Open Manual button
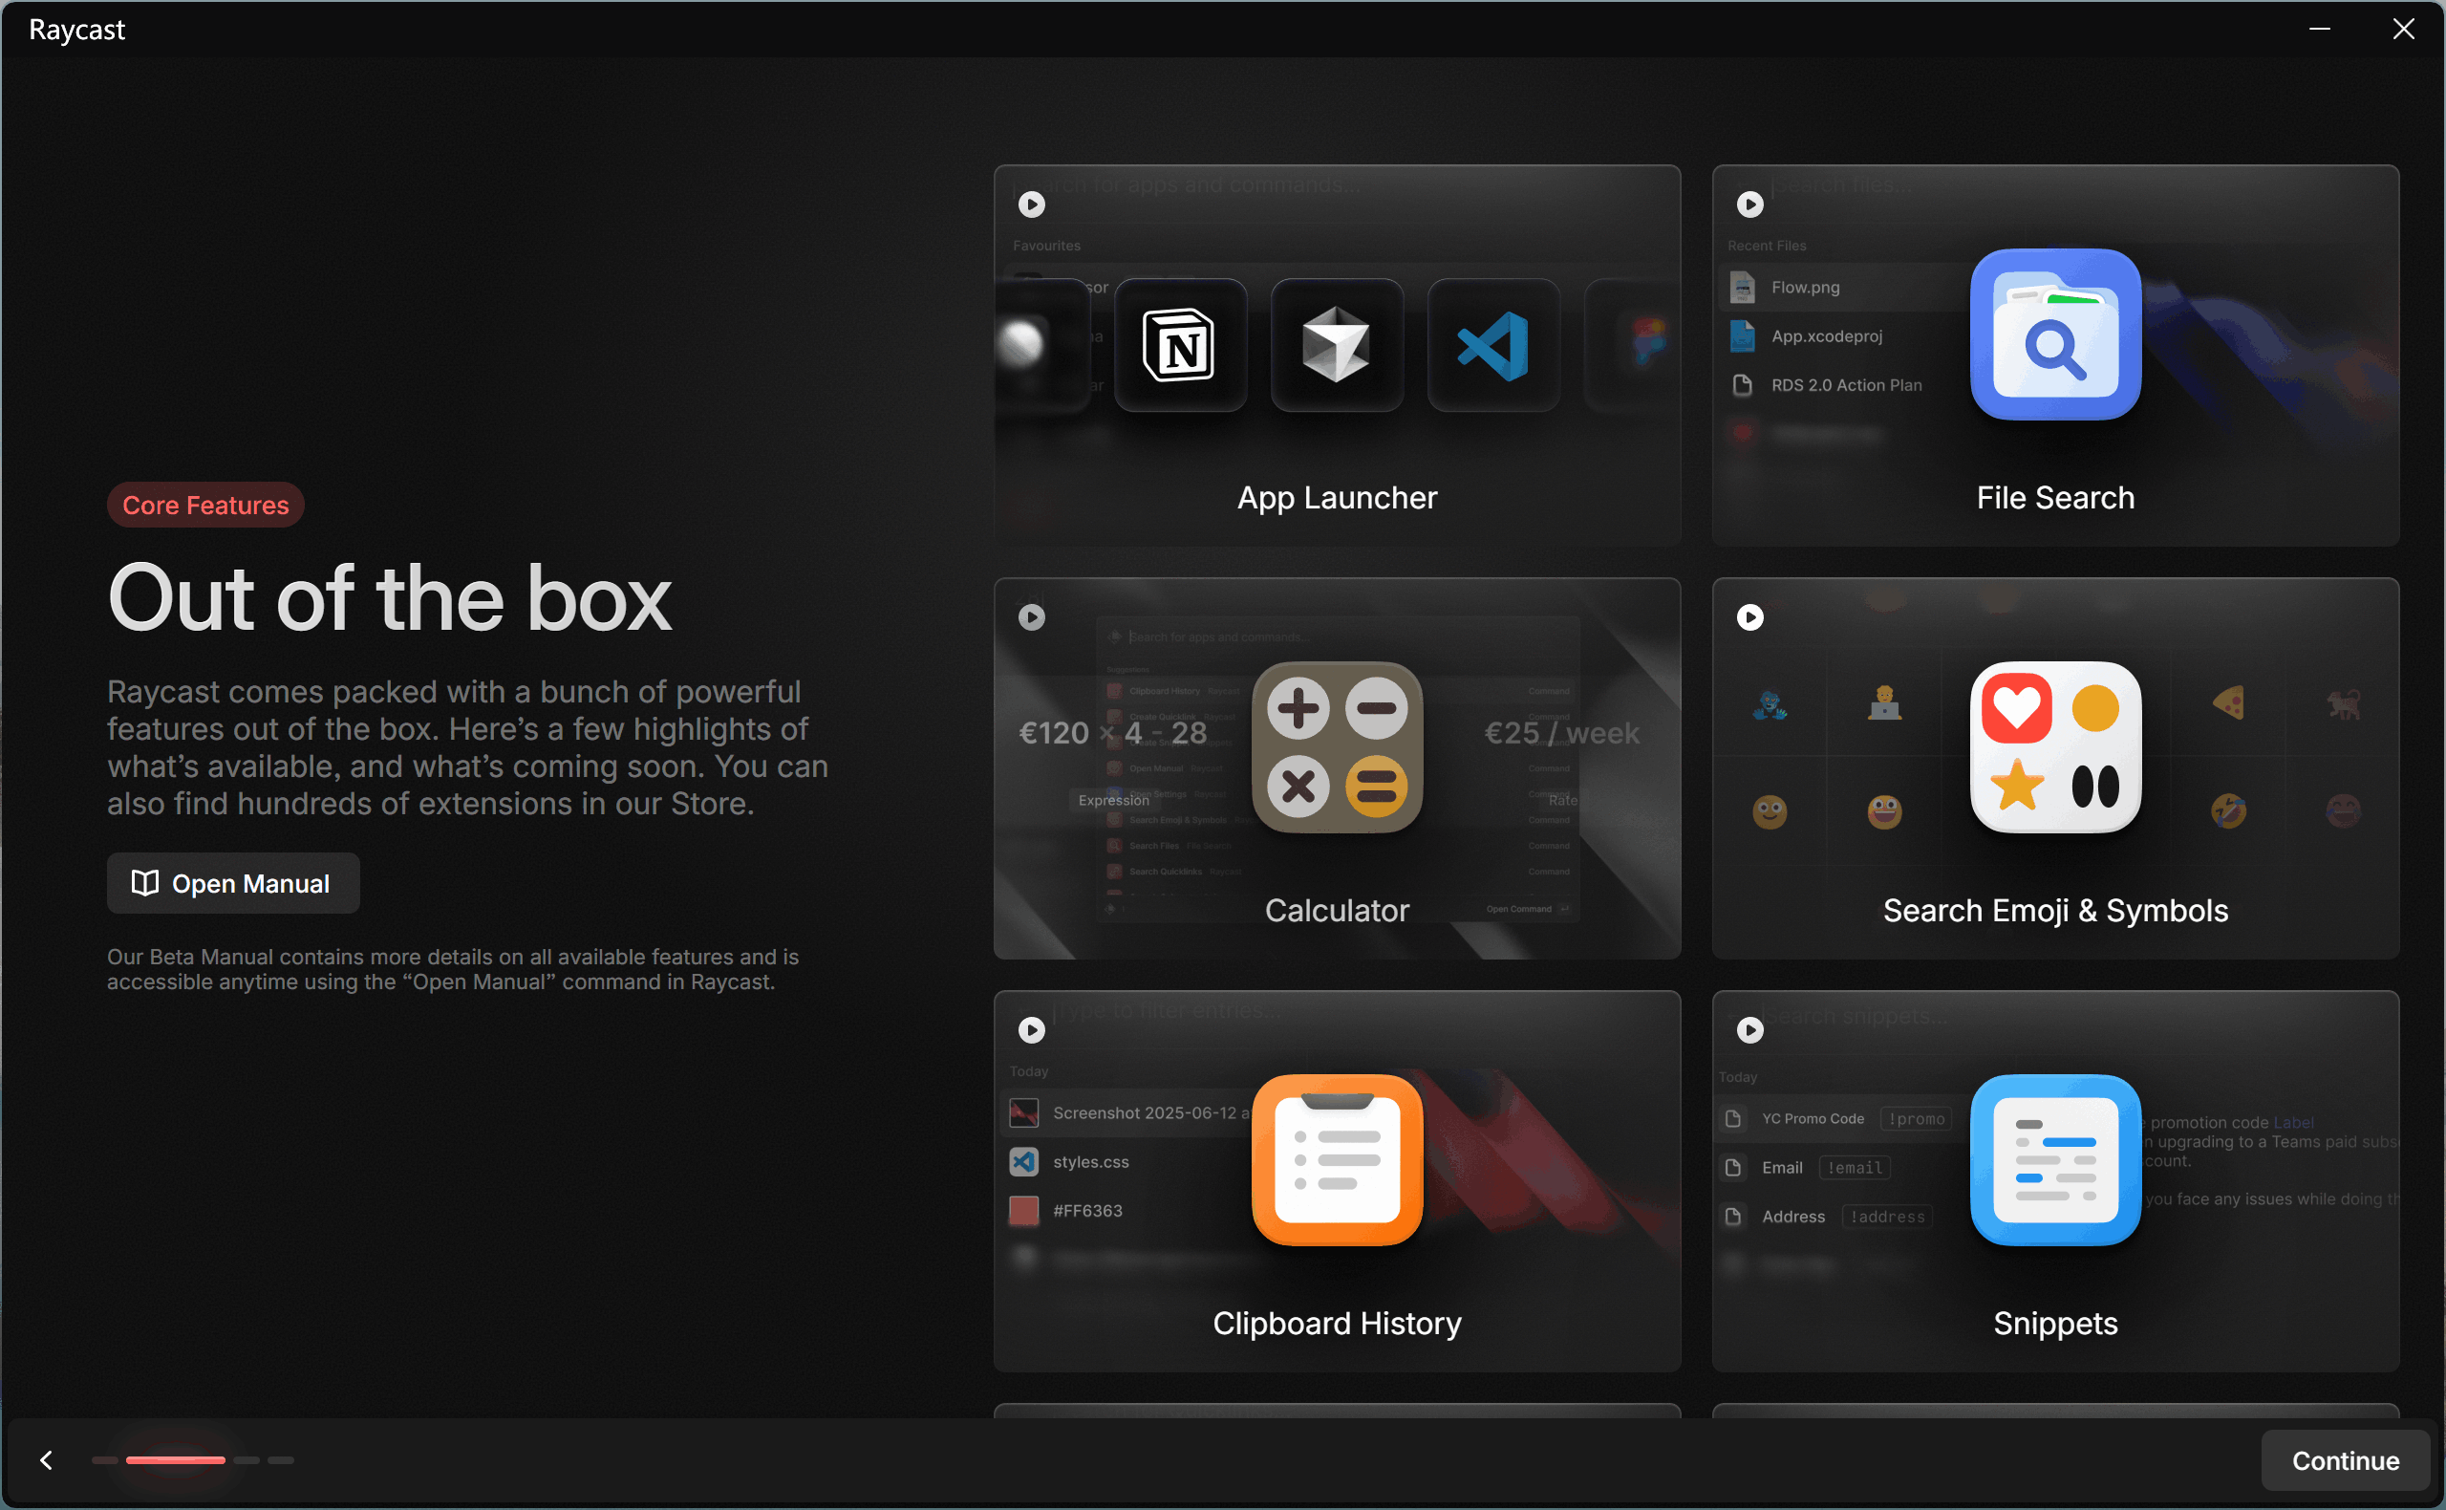This screenshot has width=2446, height=1510. tap(232, 883)
